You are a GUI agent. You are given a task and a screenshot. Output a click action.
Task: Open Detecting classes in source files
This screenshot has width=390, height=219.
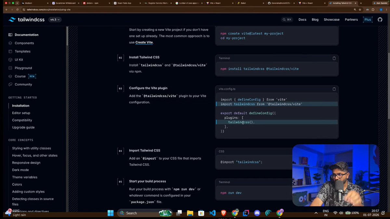pos(33,201)
